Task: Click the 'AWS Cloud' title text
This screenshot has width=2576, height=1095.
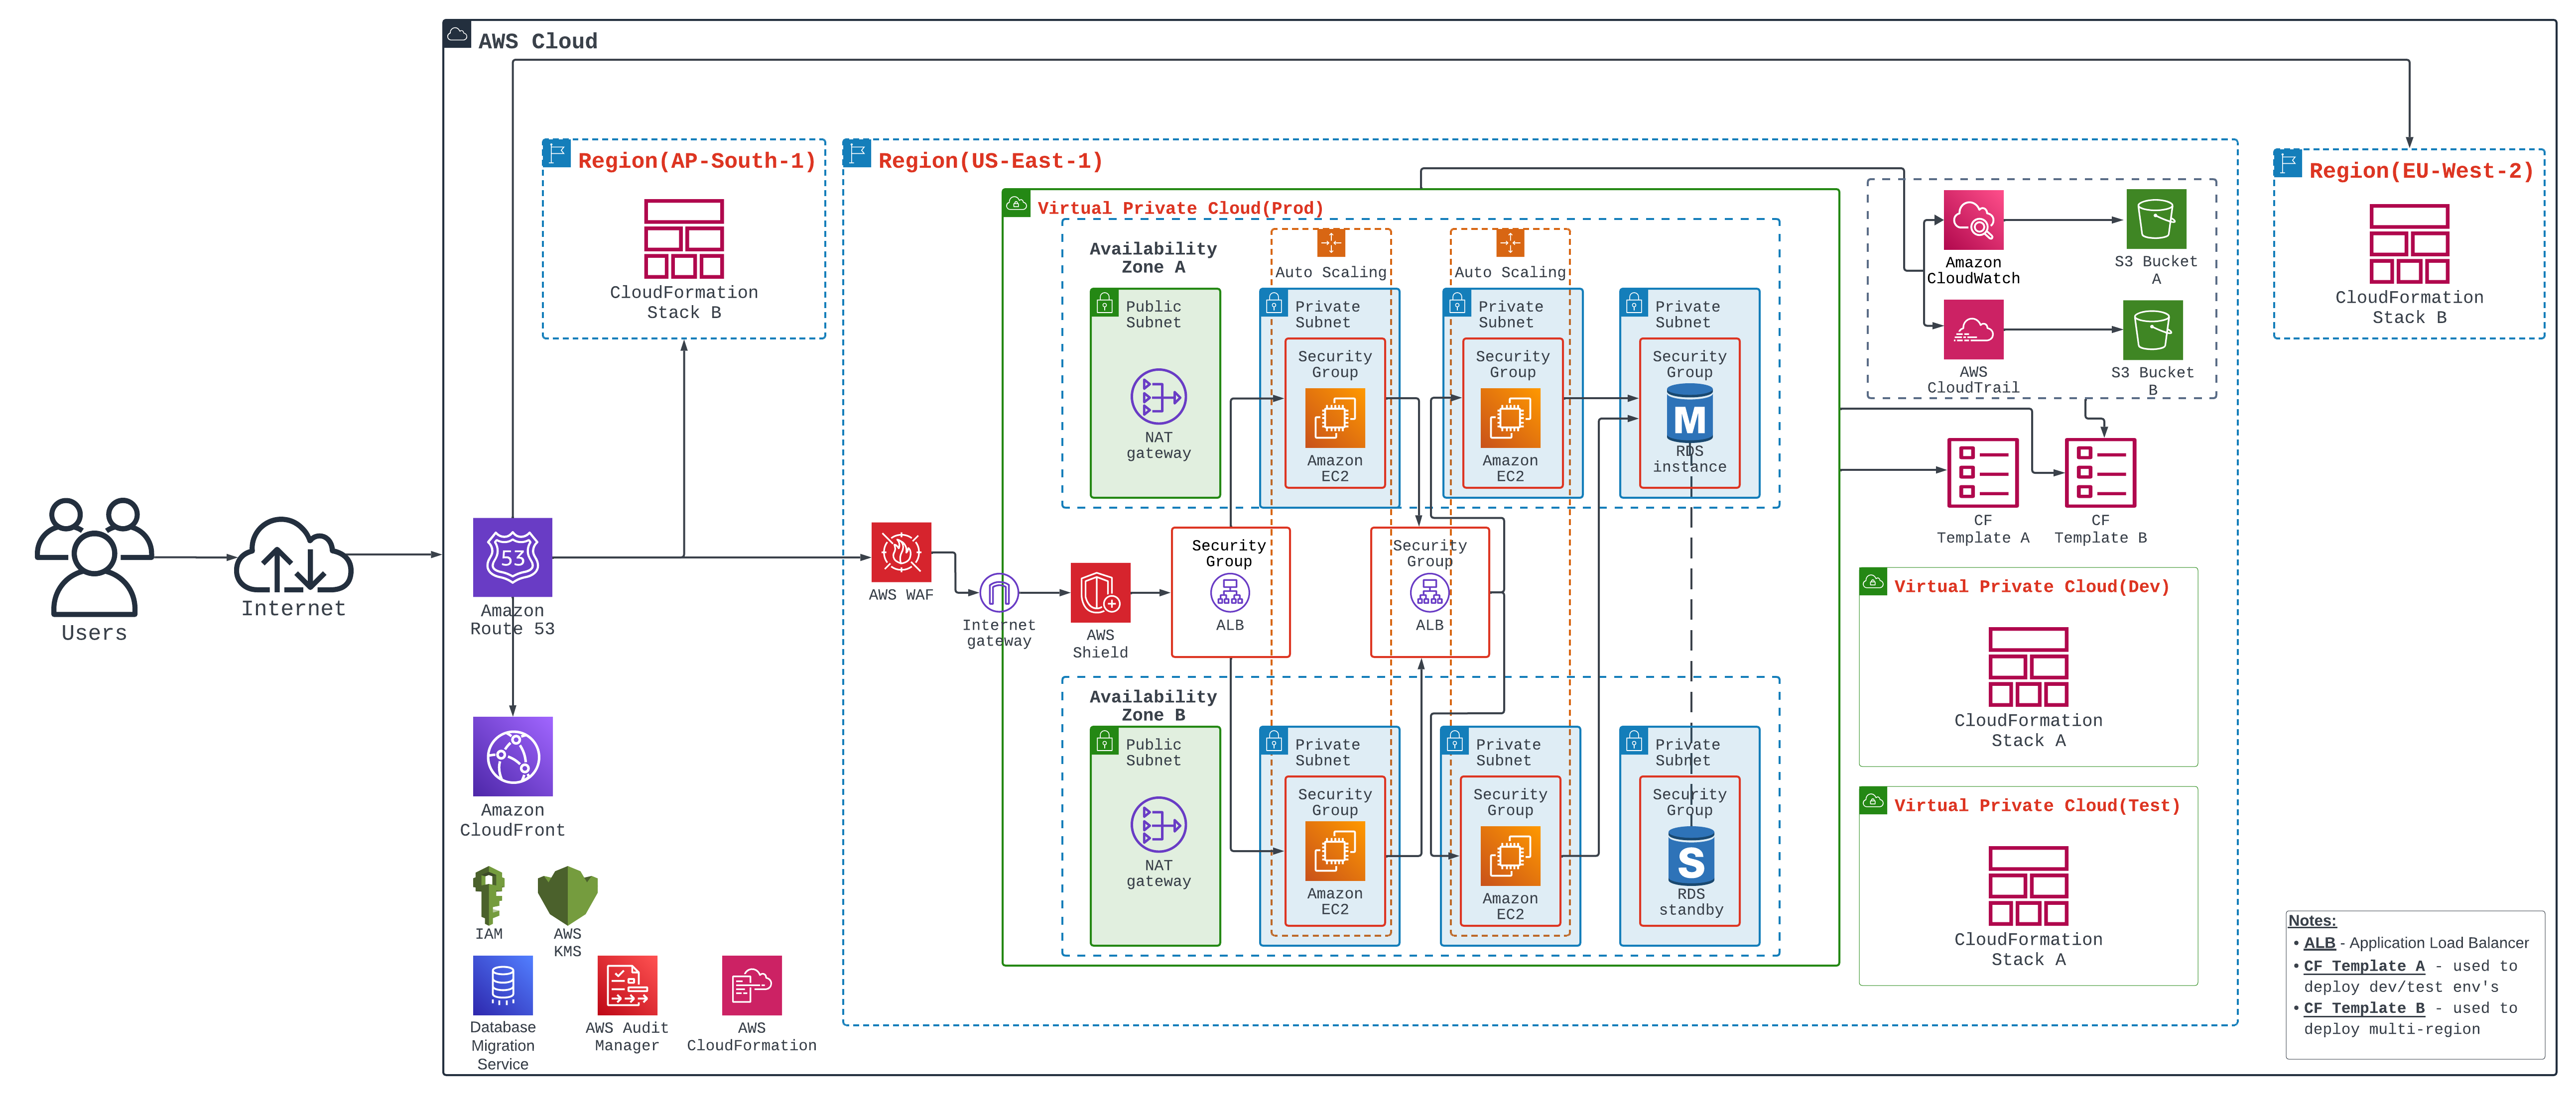Action: pos(538,41)
